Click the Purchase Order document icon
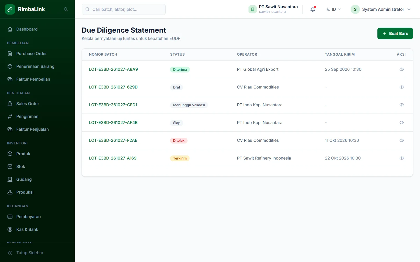The height and width of the screenshot is (262, 420). (10, 54)
